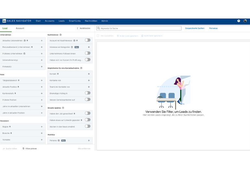
Task: Expand Kontakte von filter with plus
Action: pyautogui.click(x=89, y=80)
